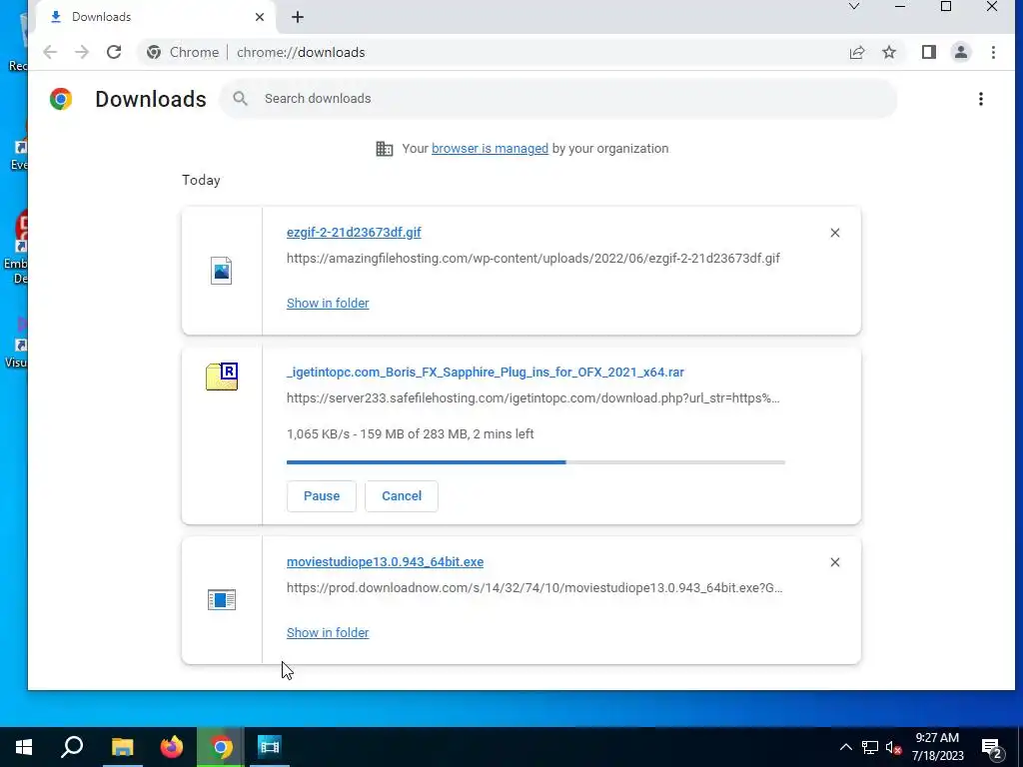Open a new tab with plus button

coord(298,17)
